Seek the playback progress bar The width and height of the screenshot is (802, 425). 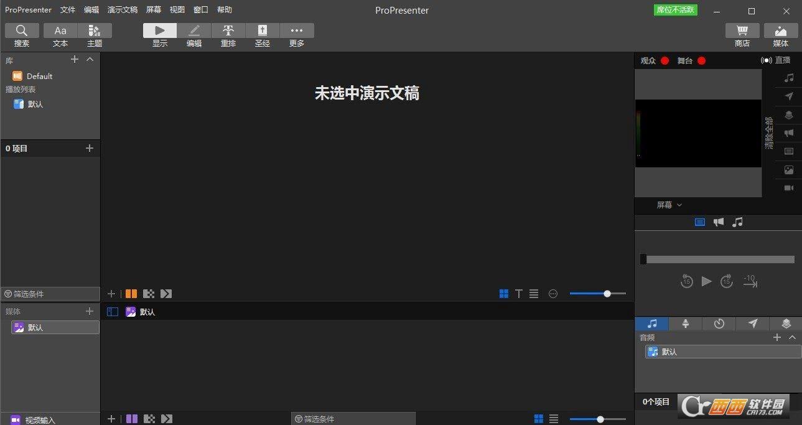point(717,259)
